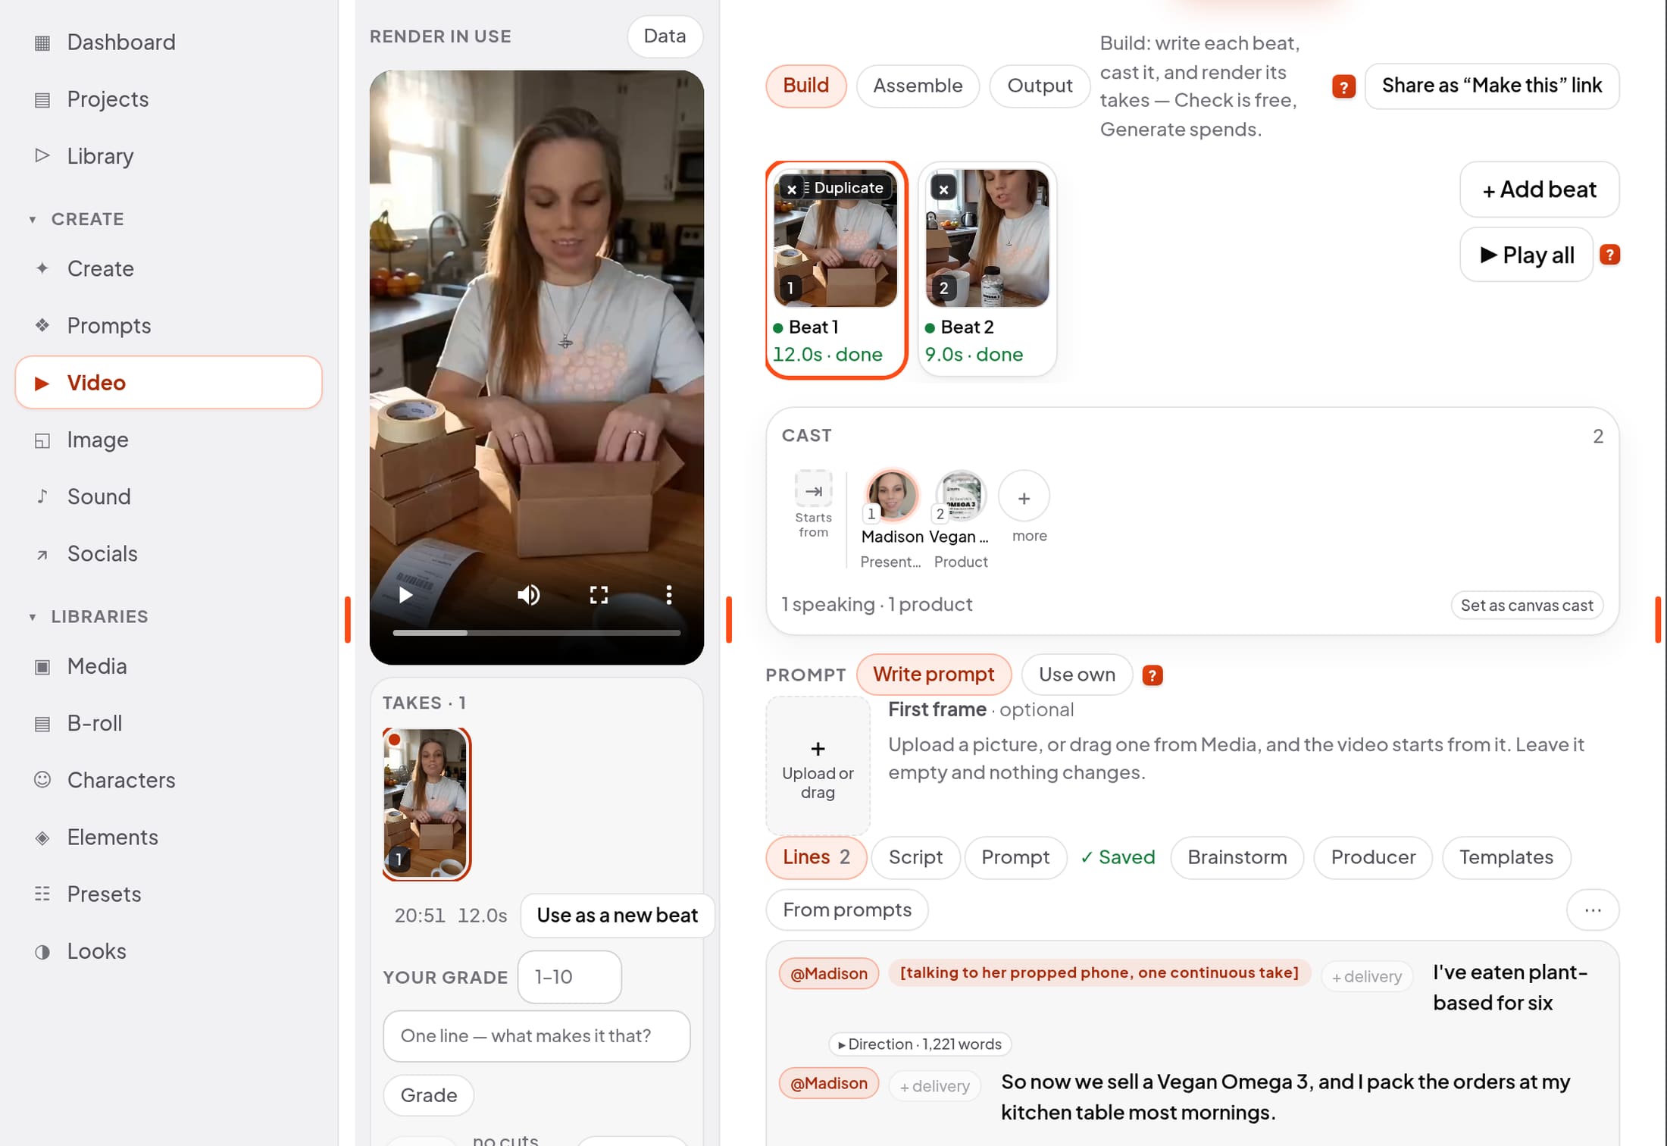Screen dimensions: 1667x1146
Task: Switch to Write prompt mode
Action: coord(934,674)
